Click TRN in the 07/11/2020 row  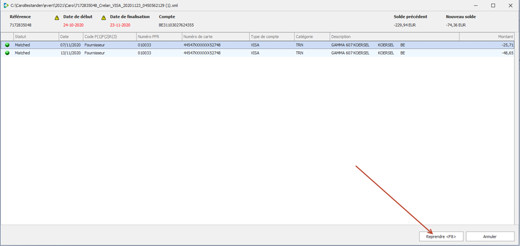point(299,45)
